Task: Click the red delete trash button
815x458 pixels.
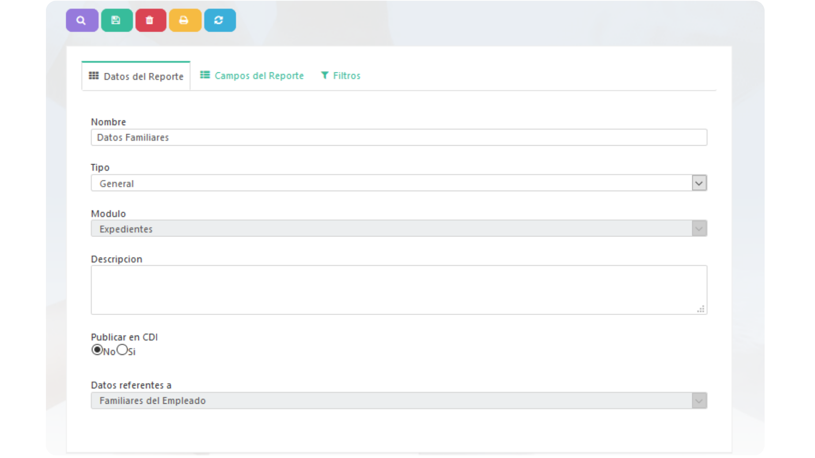Action: coord(151,20)
